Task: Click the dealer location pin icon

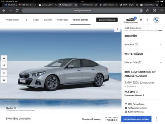Action: (147, 20)
